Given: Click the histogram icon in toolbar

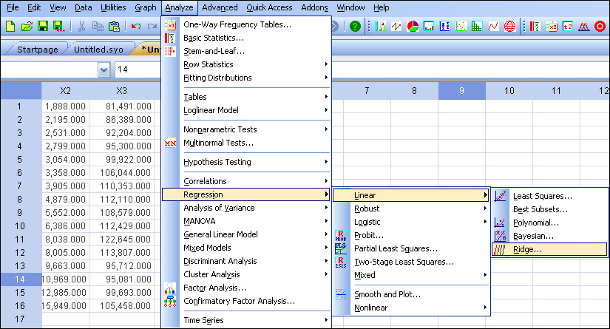Looking at the screenshot, I should click(429, 27).
